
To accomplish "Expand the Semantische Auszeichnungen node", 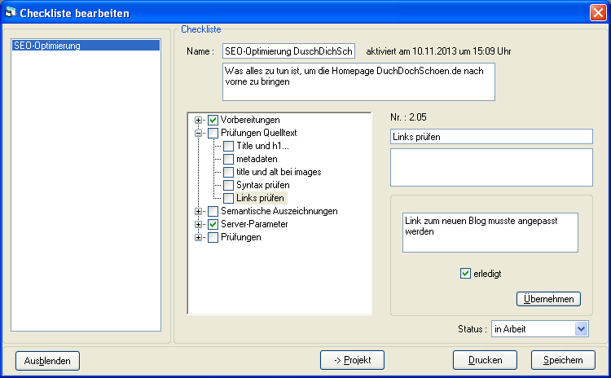I will 198,211.
